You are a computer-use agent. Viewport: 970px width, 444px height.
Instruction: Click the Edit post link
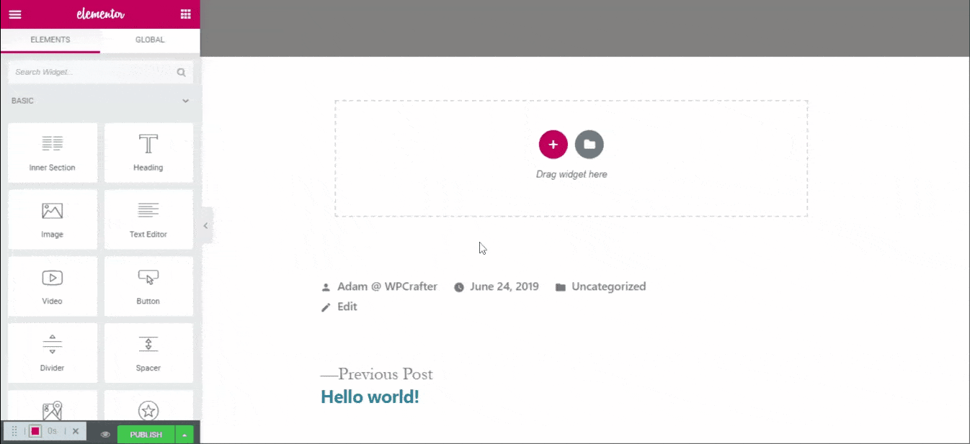[347, 307]
